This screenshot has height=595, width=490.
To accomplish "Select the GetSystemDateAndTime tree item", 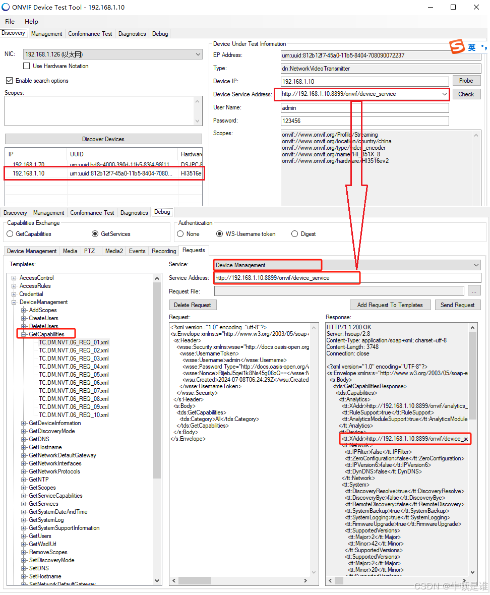I will [x=58, y=512].
